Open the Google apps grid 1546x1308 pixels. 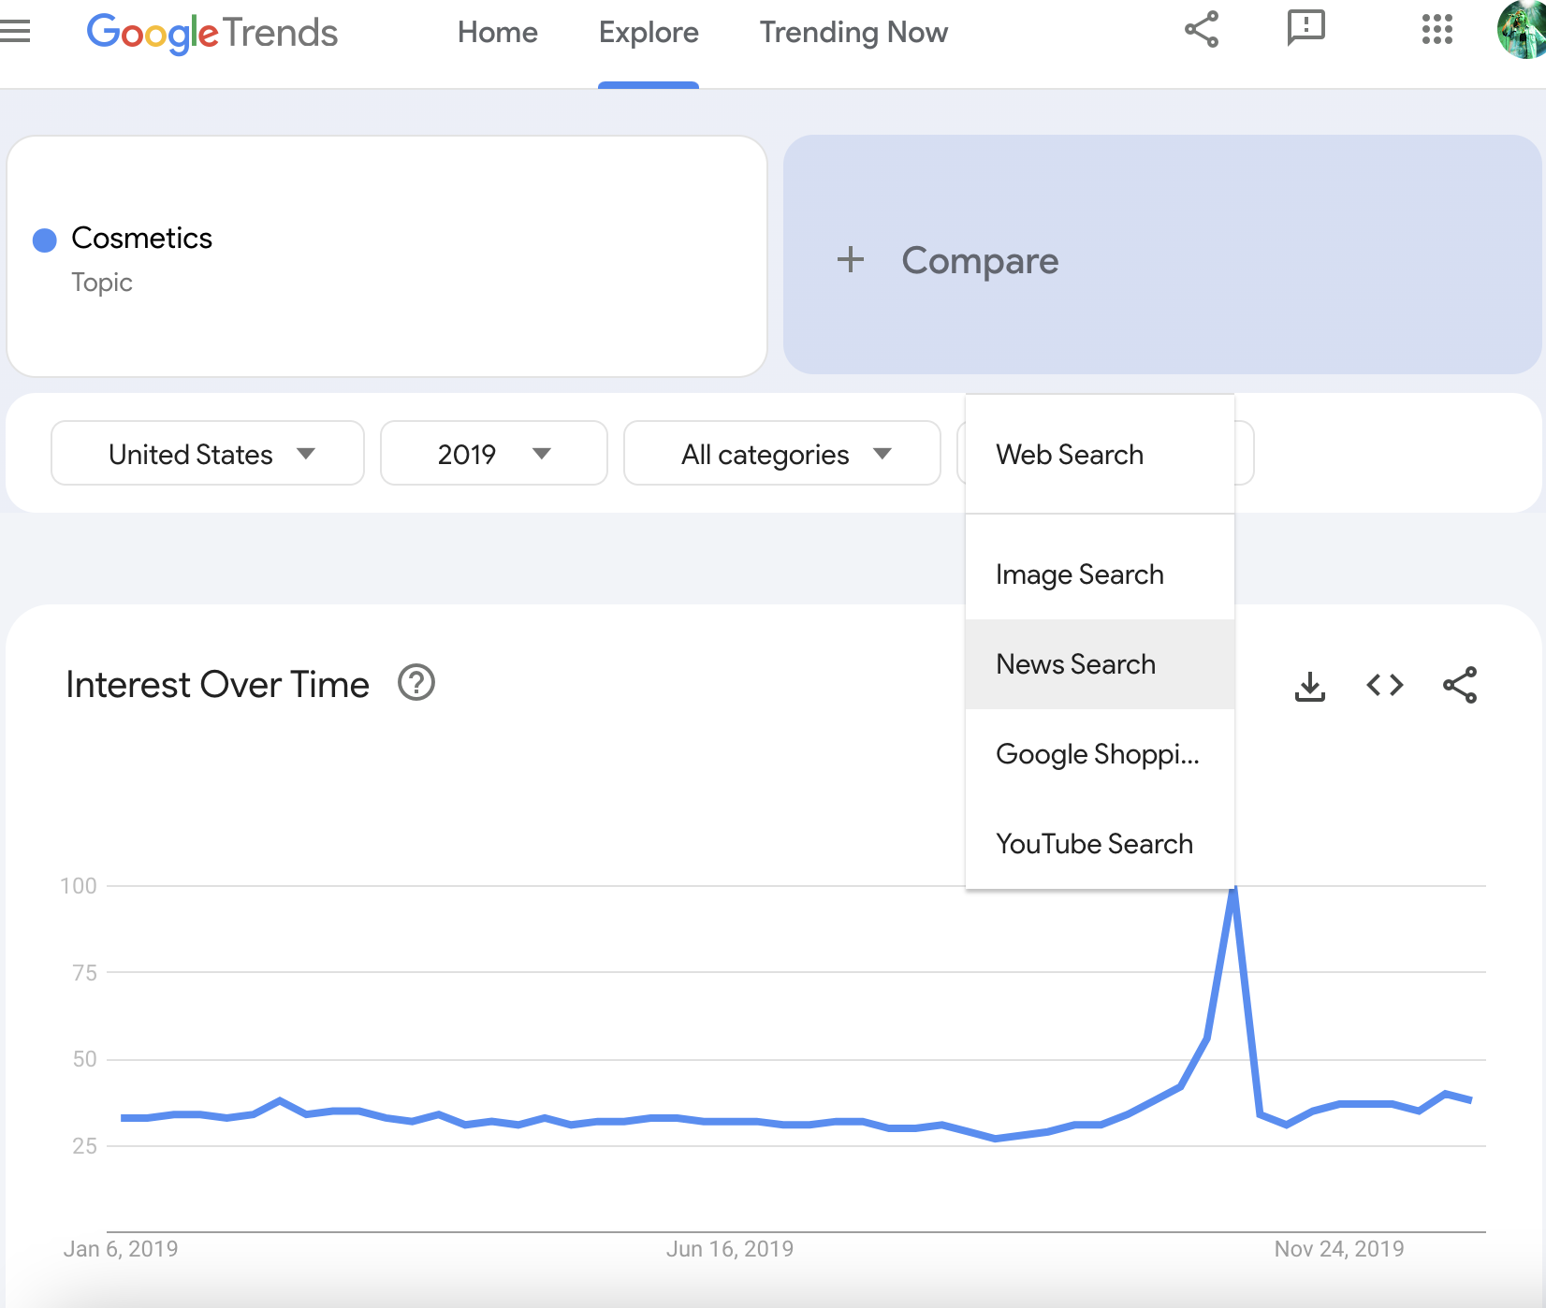[x=1437, y=29]
